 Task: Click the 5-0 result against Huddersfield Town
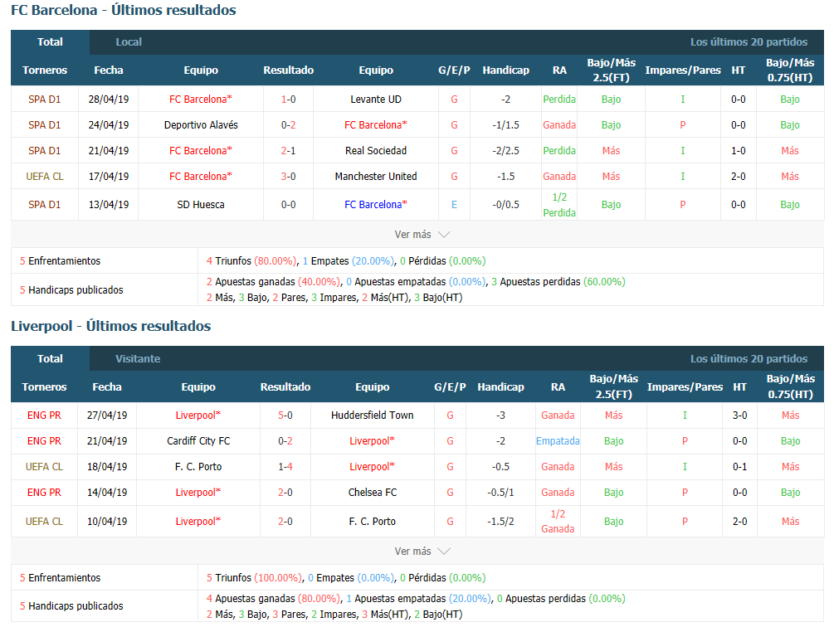coord(285,416)
